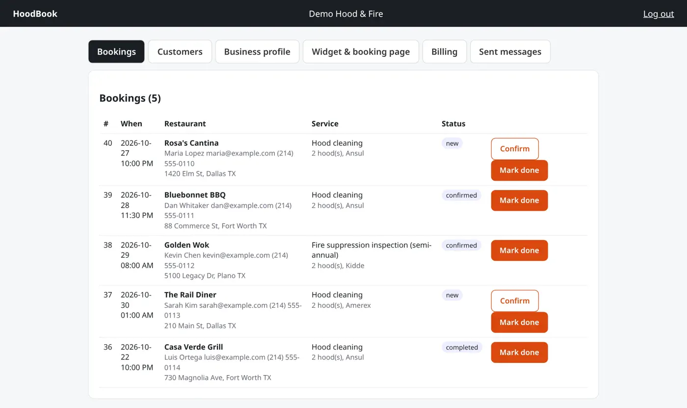Click the HoodBook logo text
The width and height of the screenshot is (687, 408).
35,14
